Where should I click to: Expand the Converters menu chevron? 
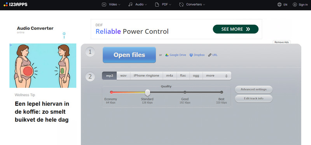204,5
